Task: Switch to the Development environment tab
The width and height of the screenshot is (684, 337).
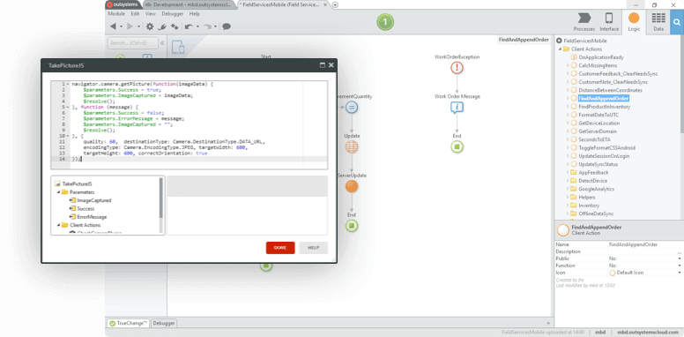Action: click(190, 4)
